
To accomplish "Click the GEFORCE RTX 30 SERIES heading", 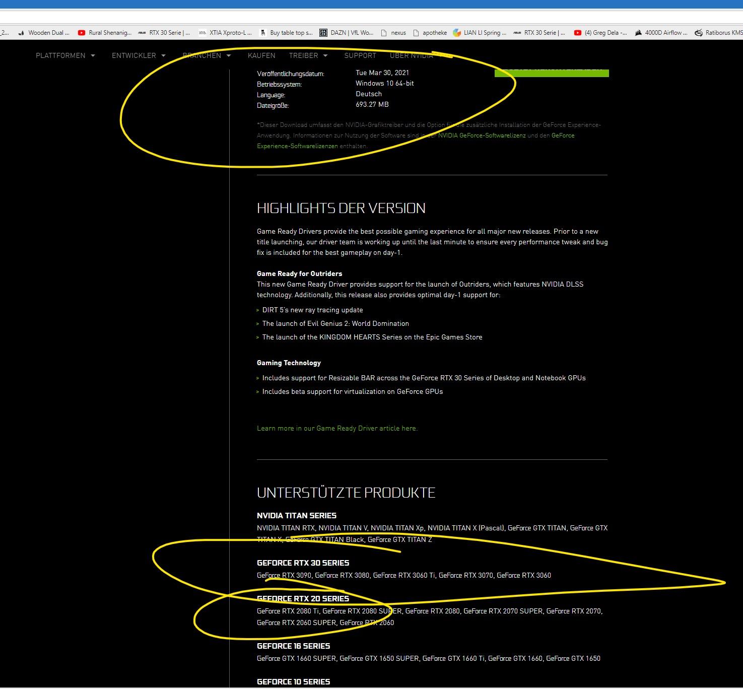I will 303,563.
